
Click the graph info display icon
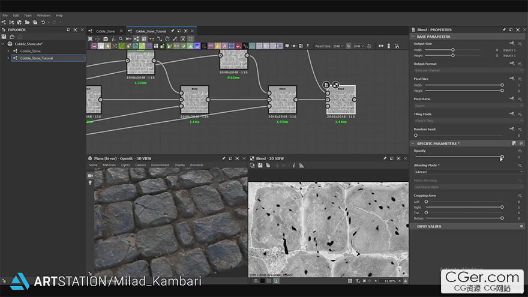pos(113,39)
